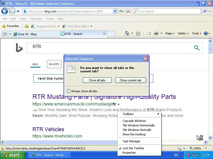Open the search provider dropdown arrow
Viewport: 213px width, 159px height.
(210, 11)
